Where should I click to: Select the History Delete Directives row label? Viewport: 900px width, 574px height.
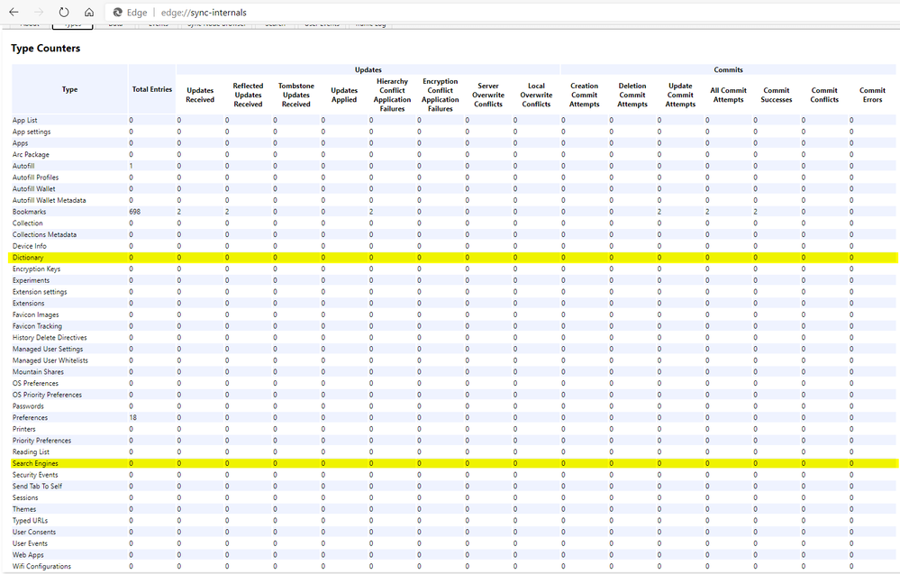click(x=50, y=338)
